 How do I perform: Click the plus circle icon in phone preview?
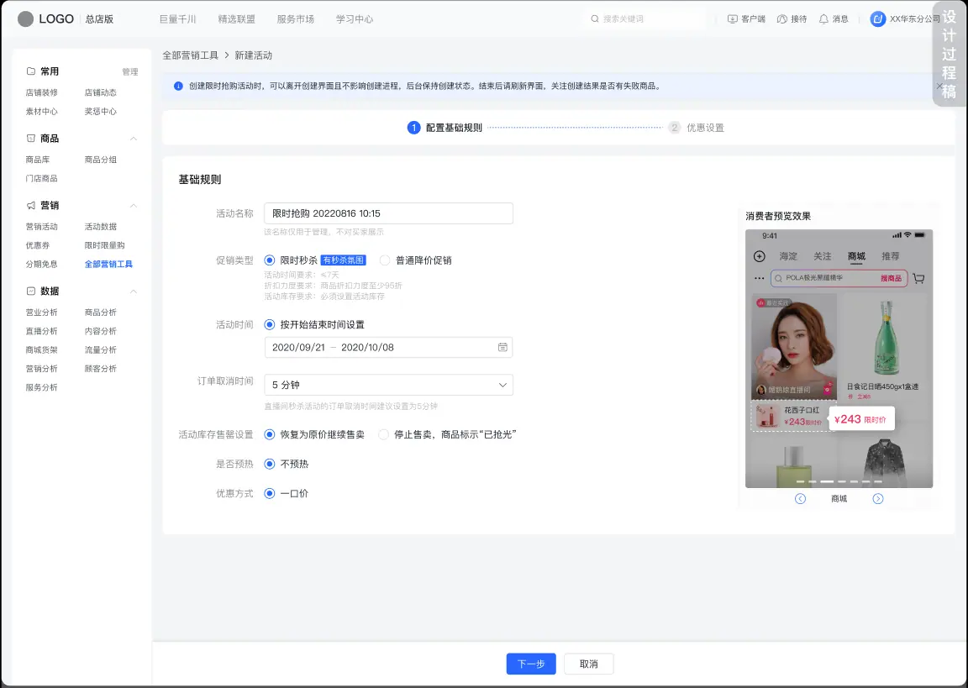click(x=760, y=256)
